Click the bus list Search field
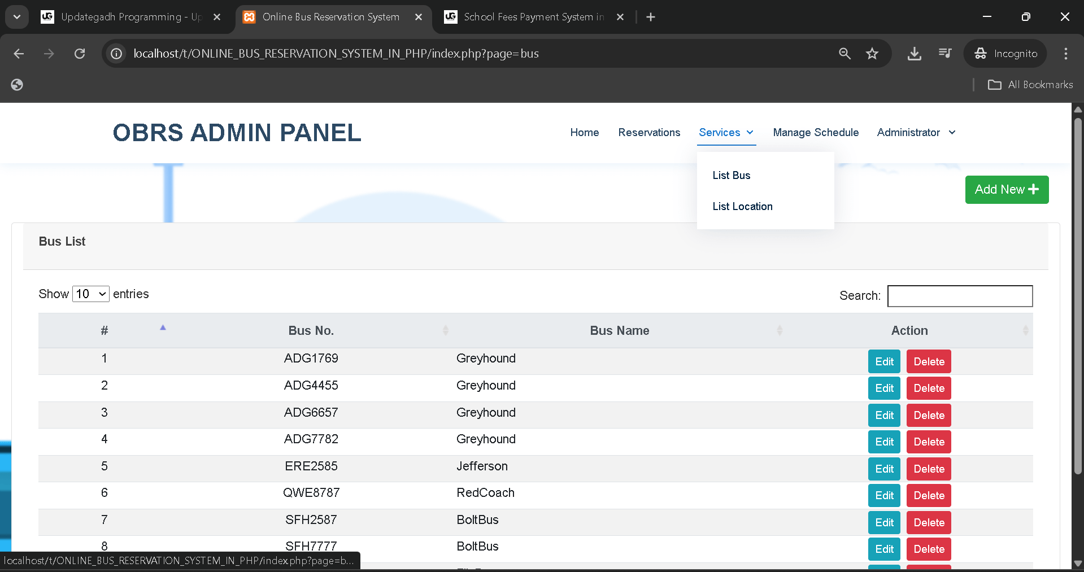The height and width of the screenshot is (572, 1084). [959, 296]
